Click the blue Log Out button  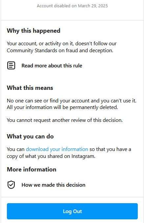pyautogui.click(x=72, y=211)
